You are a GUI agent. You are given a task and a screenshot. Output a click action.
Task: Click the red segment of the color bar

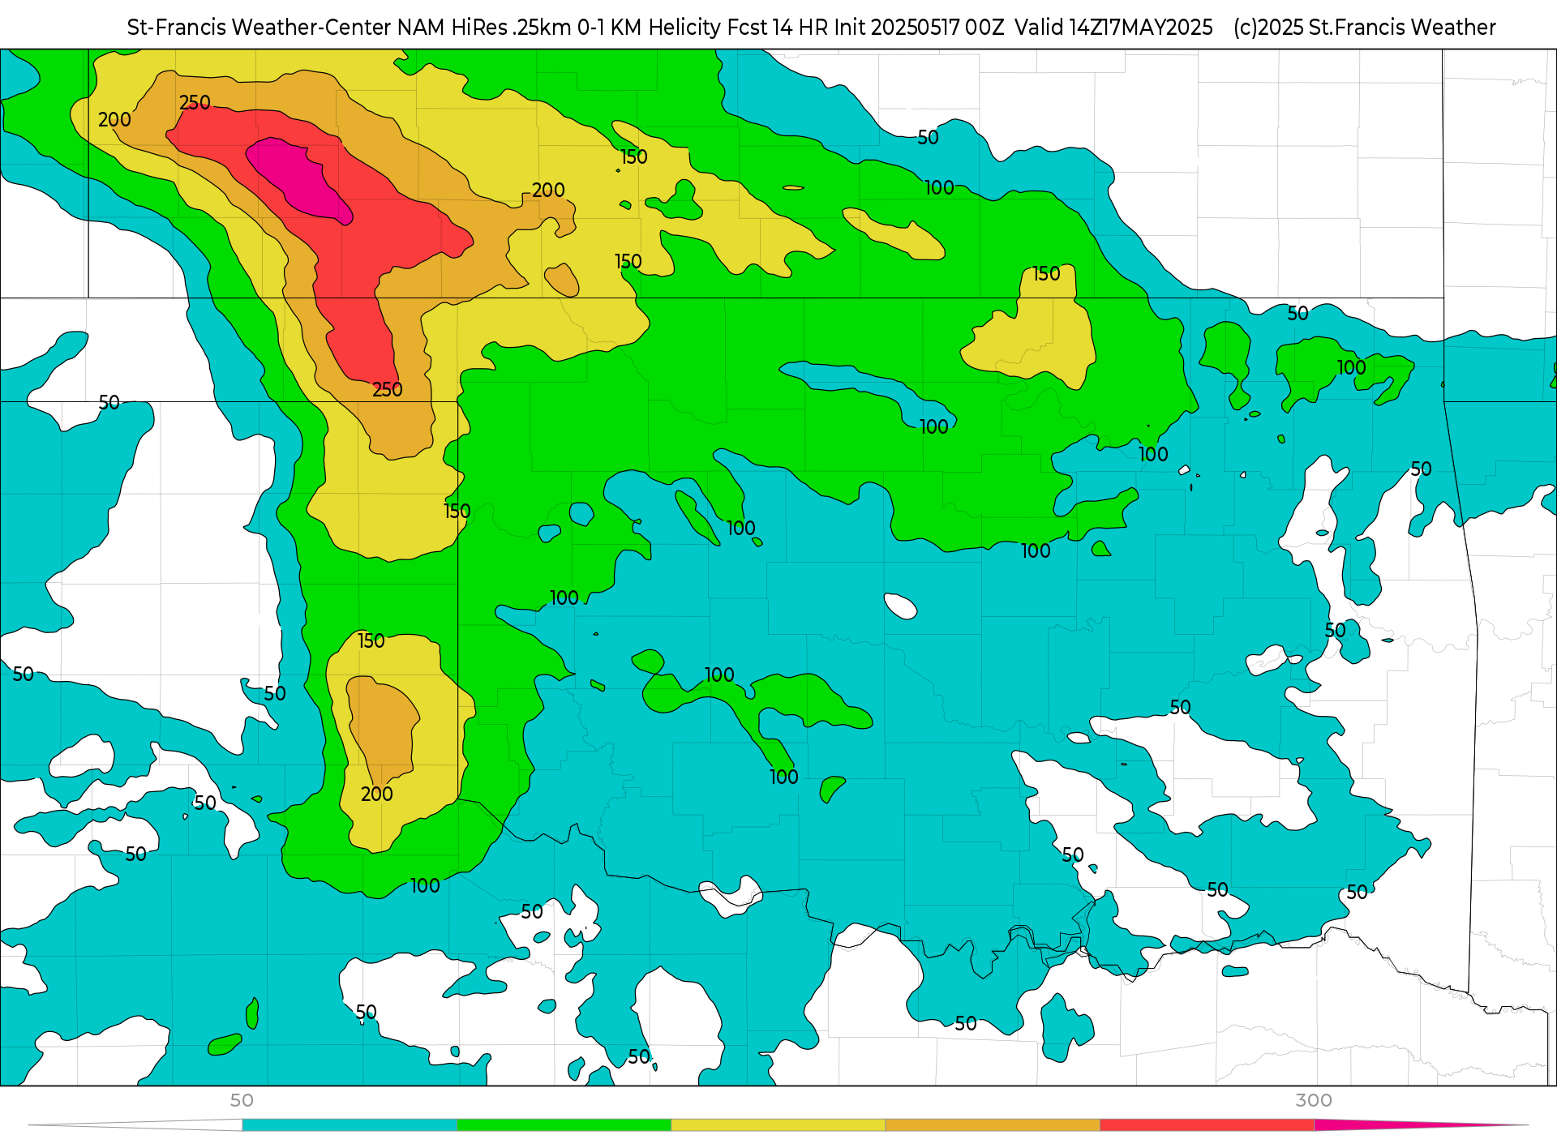point(1207,1124)
